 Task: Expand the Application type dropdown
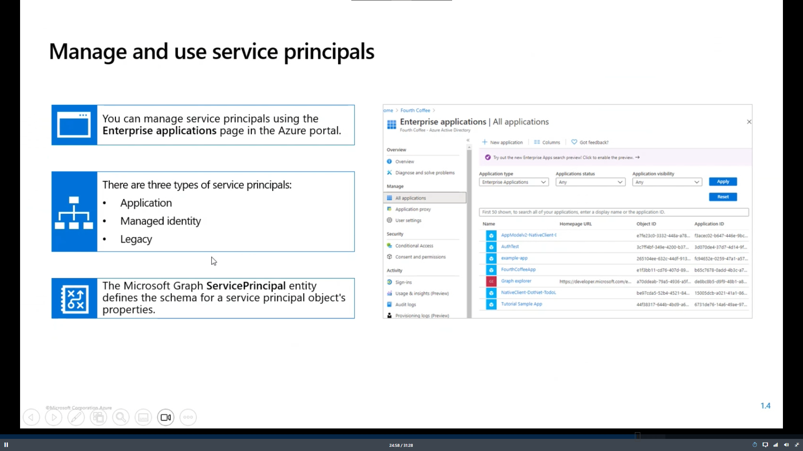[514, 182]
